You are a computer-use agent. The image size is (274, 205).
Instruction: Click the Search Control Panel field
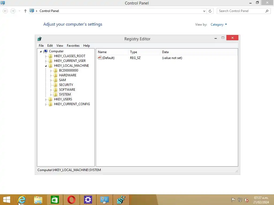point(243,11)
